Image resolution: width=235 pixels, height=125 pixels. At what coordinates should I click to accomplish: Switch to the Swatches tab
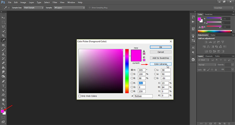click(208, 14)
